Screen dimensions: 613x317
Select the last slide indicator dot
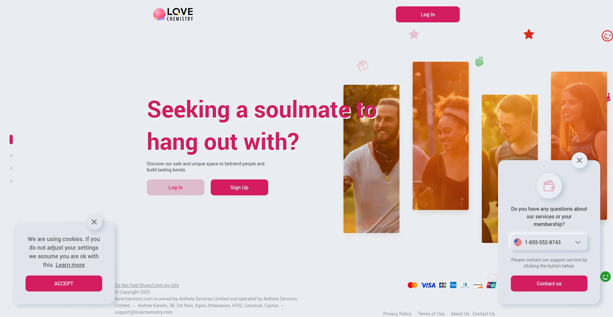[x=11, y=181]
